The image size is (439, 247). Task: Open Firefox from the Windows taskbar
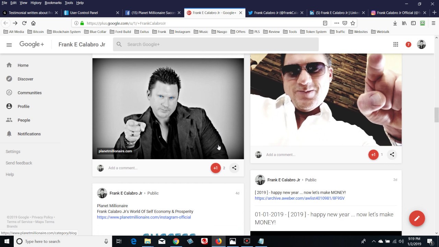click(x=218, y=241)
